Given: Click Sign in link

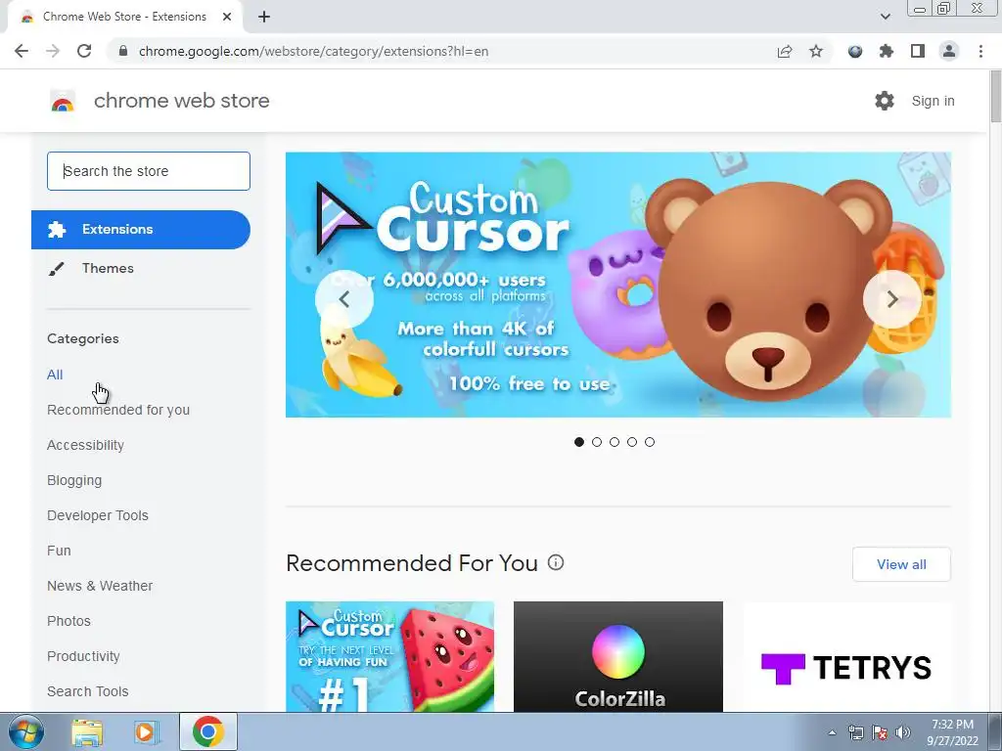Looking at the screenshot, I should [933, 101].
